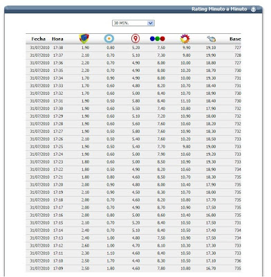Click the Fecha column header
The image size is (271, 277).
(39, 39)
